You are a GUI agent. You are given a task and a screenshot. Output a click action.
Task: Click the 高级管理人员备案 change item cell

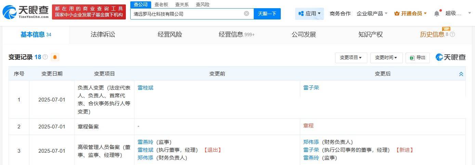point(104,151)
